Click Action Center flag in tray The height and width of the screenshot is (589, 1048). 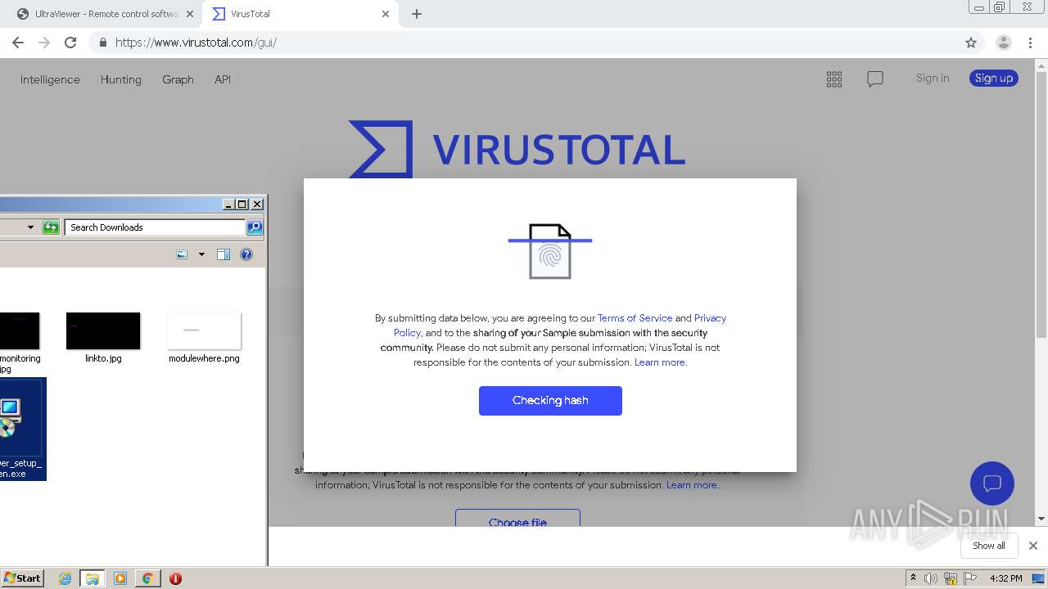point(970,578)
